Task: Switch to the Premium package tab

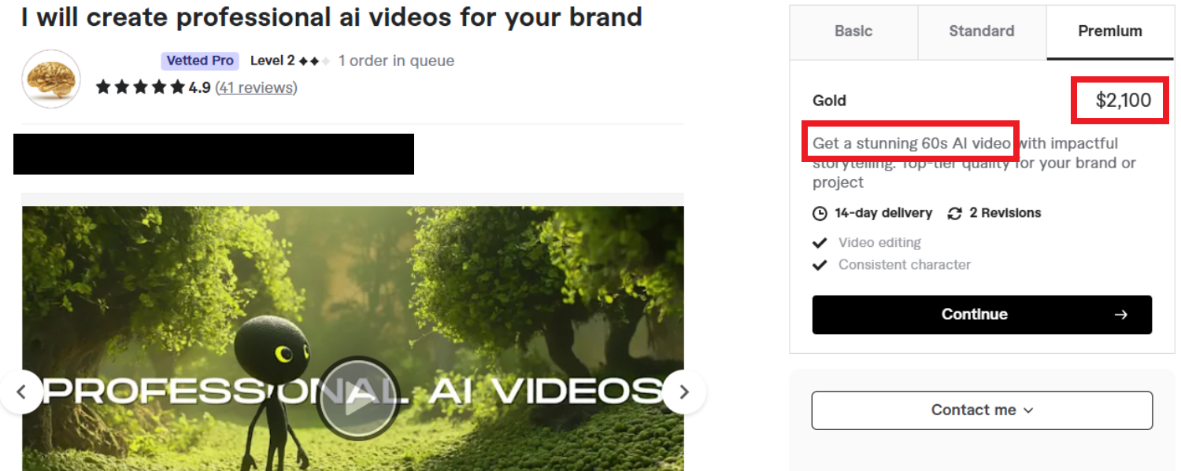Action: pyautogui.click(x=1110, y=31)
